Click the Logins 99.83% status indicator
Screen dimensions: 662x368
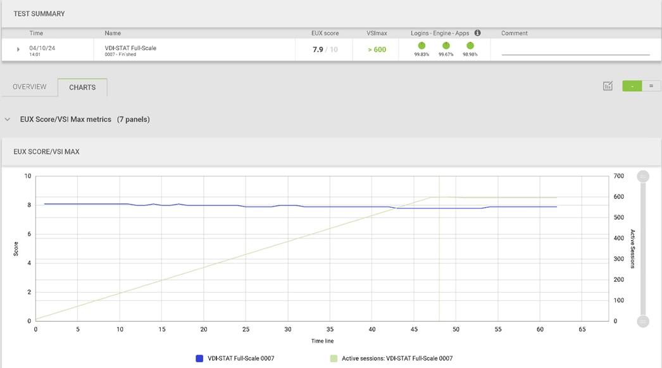click(422, 46)
